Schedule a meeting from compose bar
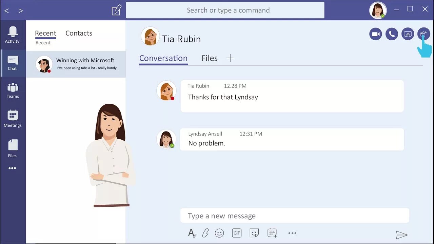Viewport: 434px width, 244px height. point(272,233)
